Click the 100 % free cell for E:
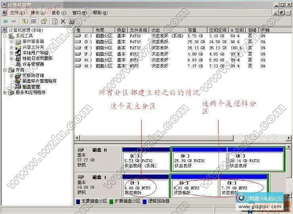The image size is (293, 214). (236, 48)
